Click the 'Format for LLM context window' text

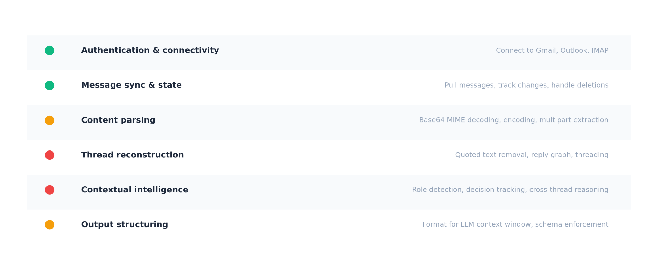pos(515,224)
